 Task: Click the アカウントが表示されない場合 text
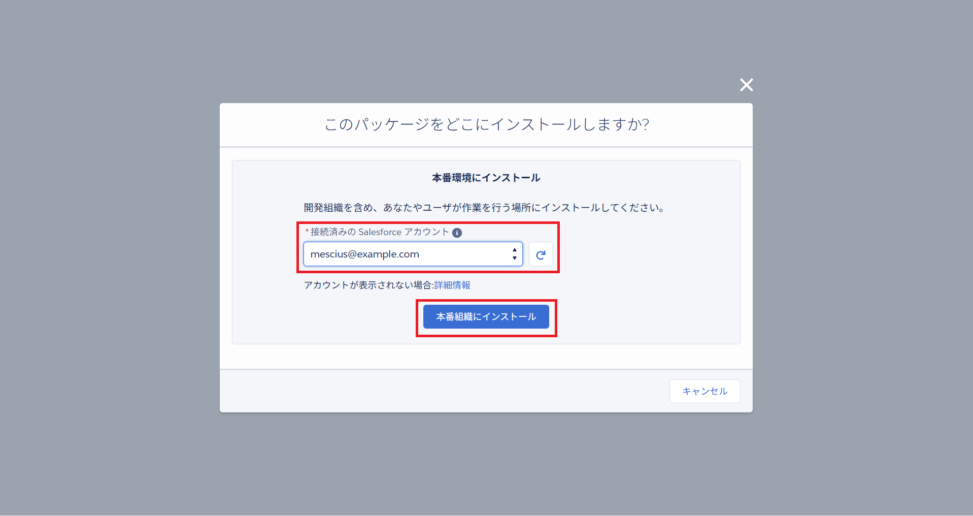click(x=367, y=285)
